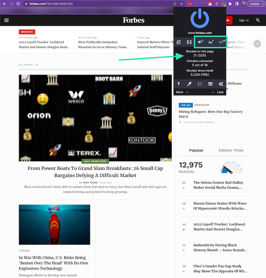Viewport: 266px width, 278px height.
Task: Open 'Hiring Refugees: How One Big Factory' story
Action: (x=211, y=114)
